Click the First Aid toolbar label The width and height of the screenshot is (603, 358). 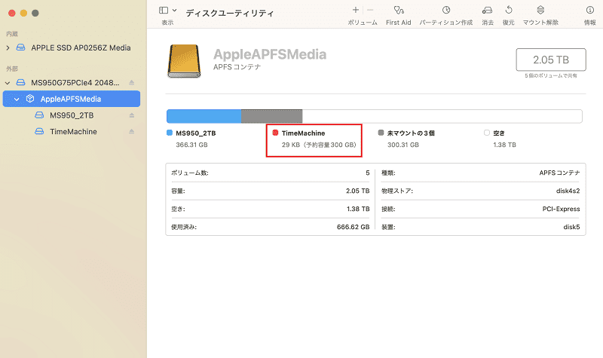[399, 23]
